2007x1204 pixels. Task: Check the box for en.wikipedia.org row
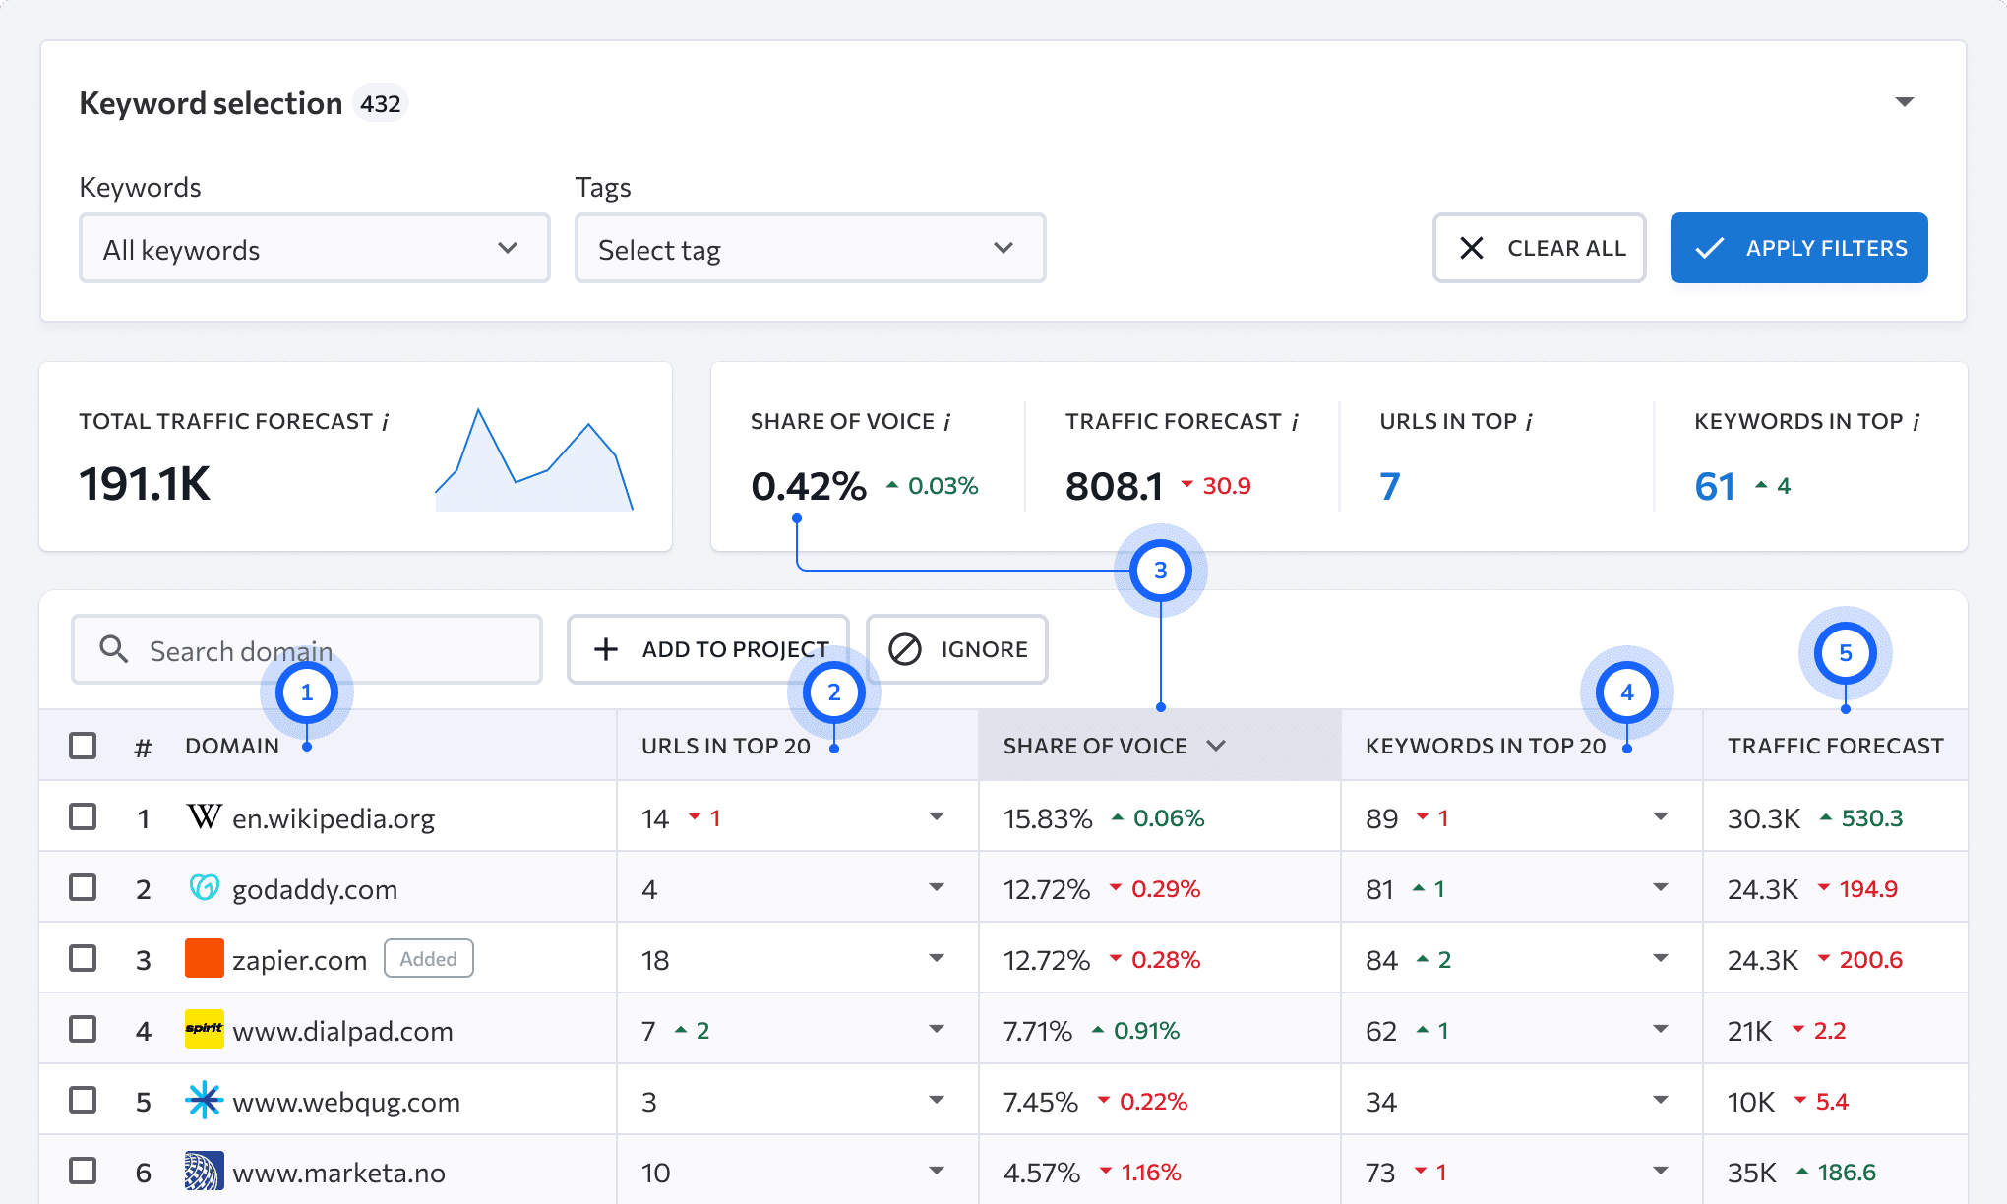tap(83, 816)
